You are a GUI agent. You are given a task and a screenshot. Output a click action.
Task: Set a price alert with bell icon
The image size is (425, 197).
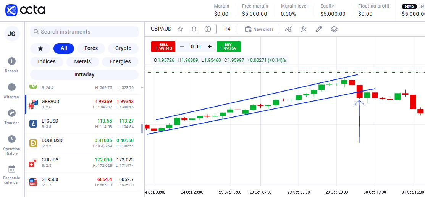pyautogui.click(x=194, y=29)
